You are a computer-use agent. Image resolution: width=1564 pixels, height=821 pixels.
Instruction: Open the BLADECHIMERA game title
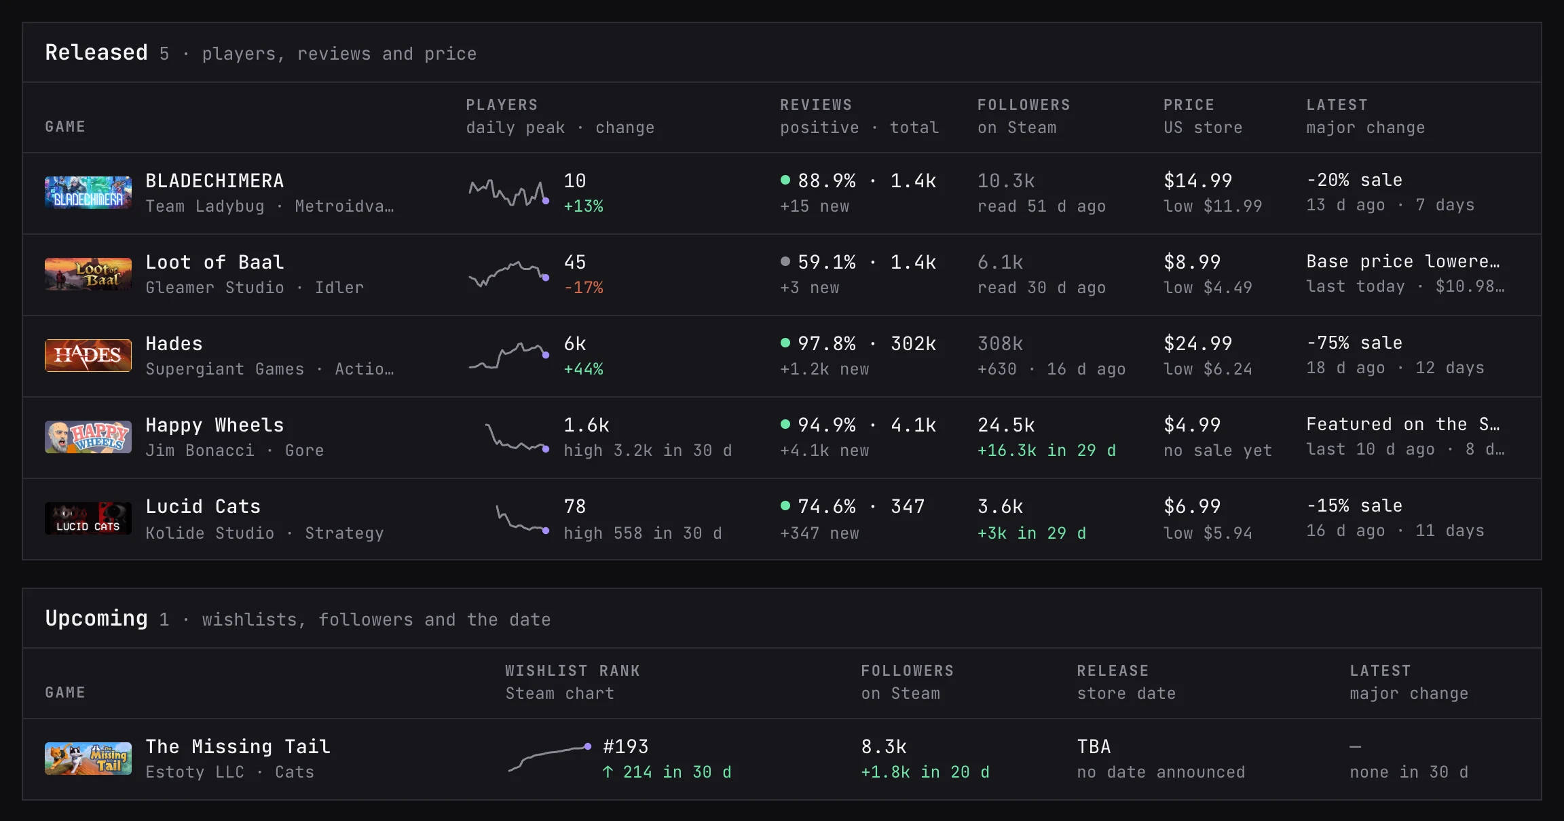pos(215,180)
